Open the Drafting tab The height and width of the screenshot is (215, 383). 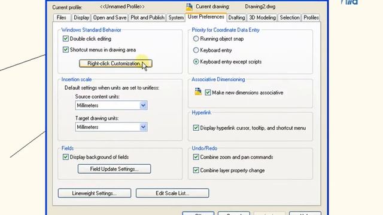236,17
